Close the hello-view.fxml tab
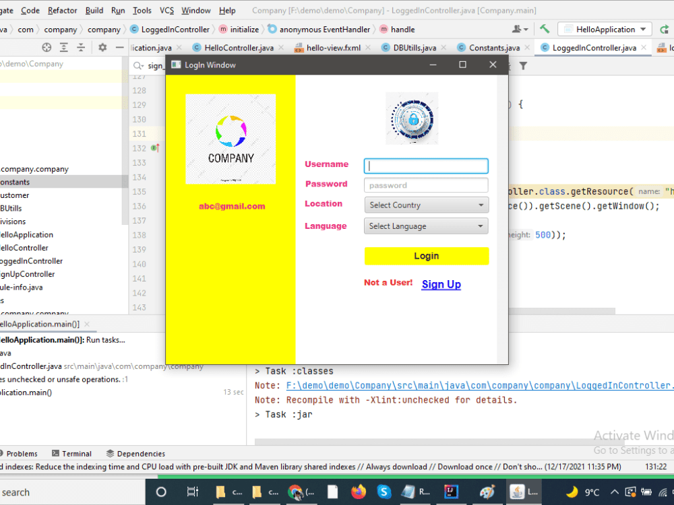 pyautogui.click(x=368, y=48)
